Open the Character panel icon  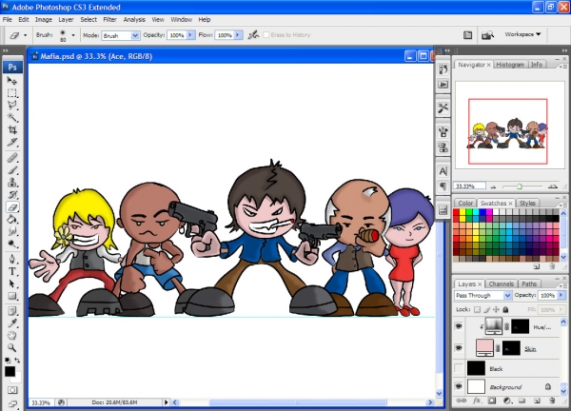tap(443, 171)
